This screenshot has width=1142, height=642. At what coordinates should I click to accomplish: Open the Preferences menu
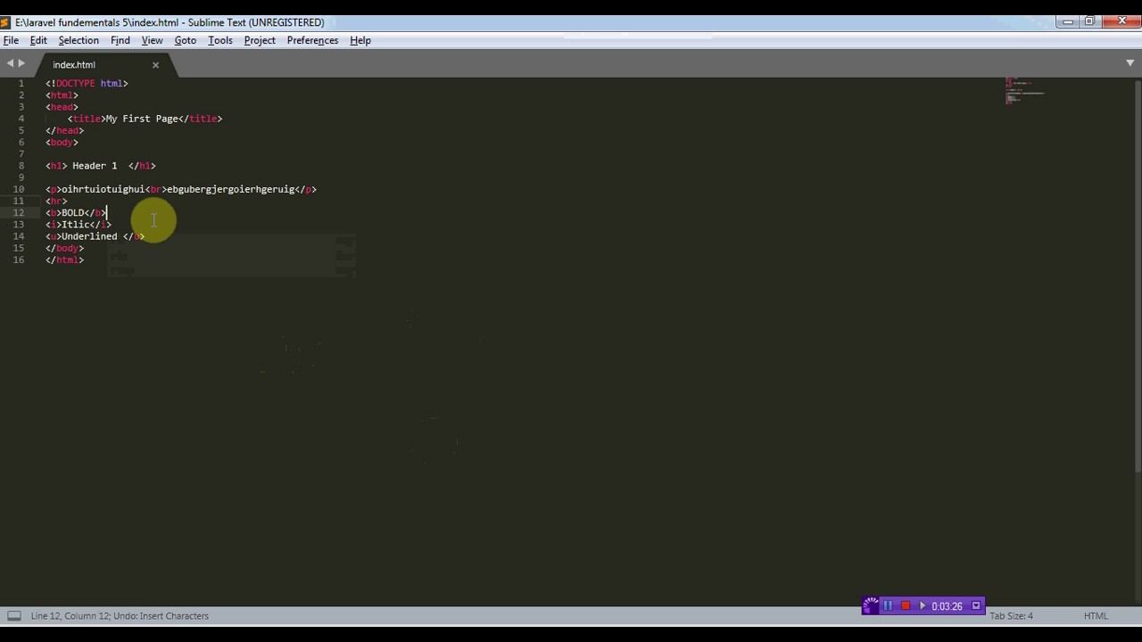coord(312,40)
